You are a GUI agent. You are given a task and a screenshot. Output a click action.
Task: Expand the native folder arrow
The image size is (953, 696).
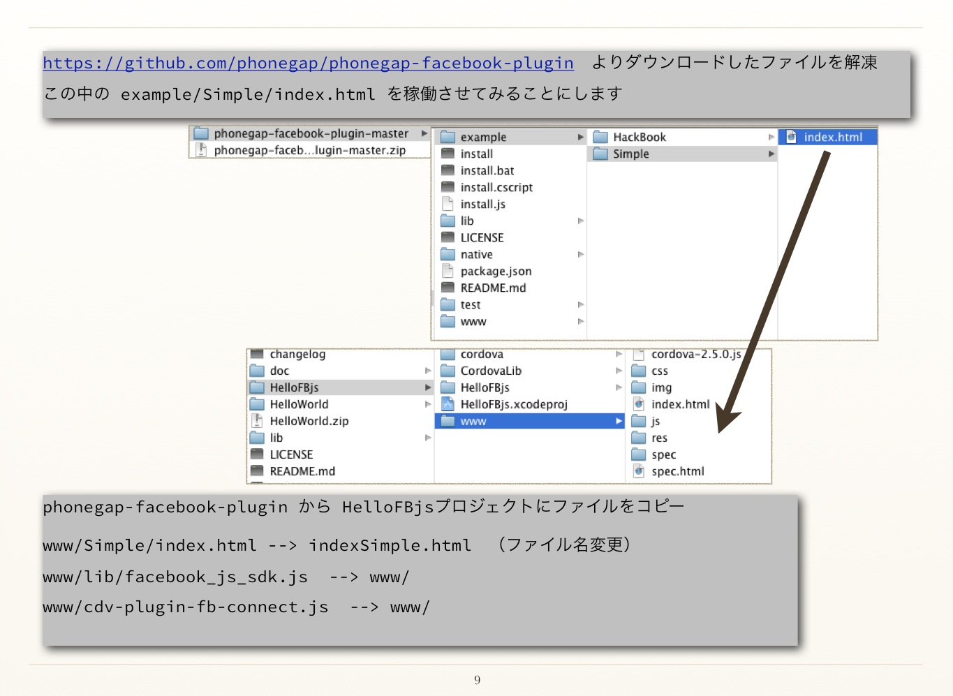(580, 254)
